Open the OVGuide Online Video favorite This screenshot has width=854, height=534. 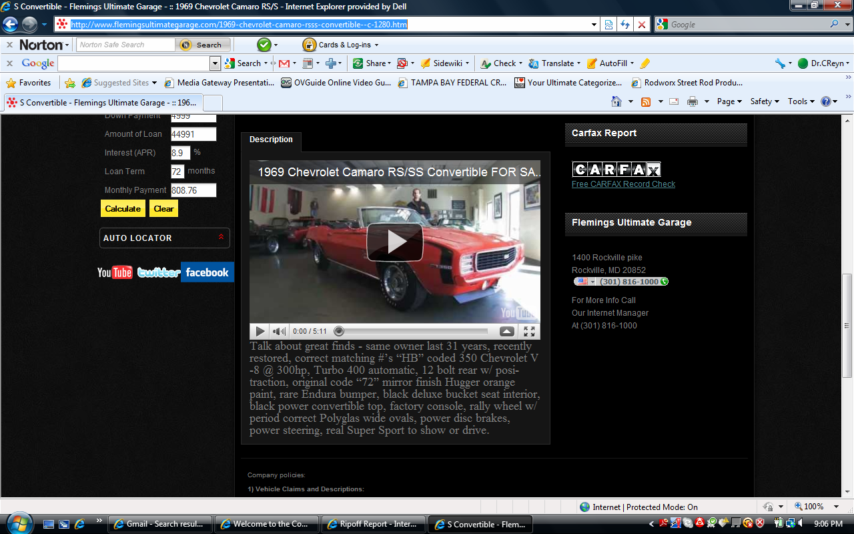[x=336, y=83]
